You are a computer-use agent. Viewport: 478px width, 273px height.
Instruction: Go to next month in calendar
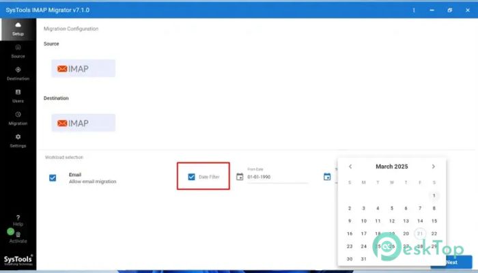(434, 167)
